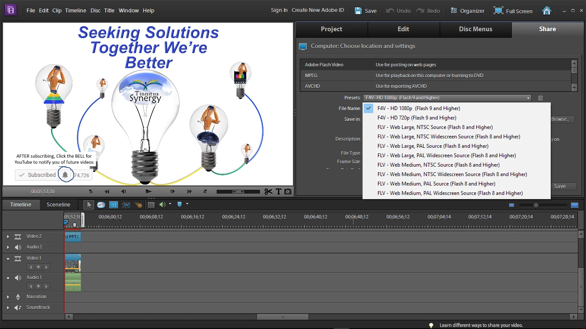Step forward one frame in the monitor

coord(172,191)
